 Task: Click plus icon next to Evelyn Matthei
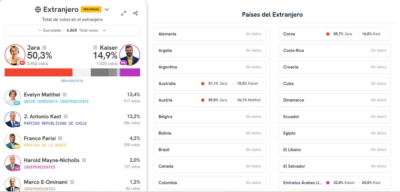click(x=65, y=95)
